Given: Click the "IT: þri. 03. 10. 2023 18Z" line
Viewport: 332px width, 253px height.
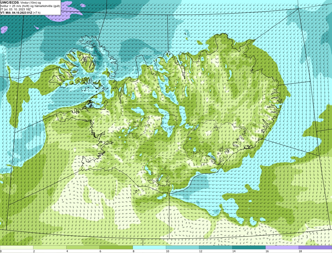Looking at the screenshot, I should [x=16, y=9].
